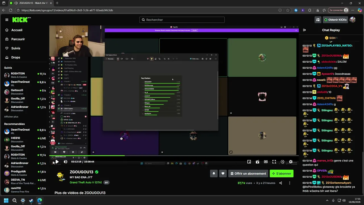364x205 pixels.
Task: Open Steam from the taskbar
Action: pyautogui.click(x=31, y=200)
